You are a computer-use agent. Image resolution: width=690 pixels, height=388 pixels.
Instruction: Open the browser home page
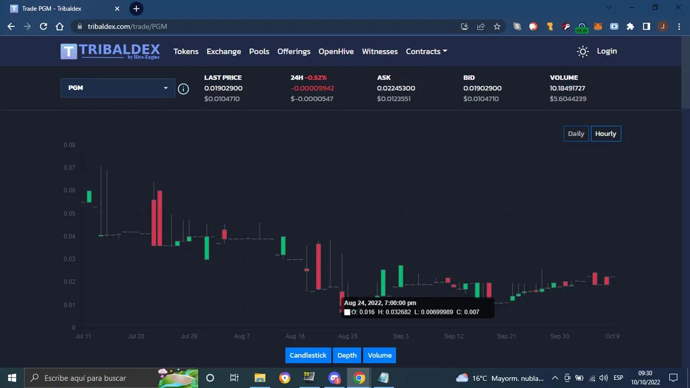[x=60, y=26]
